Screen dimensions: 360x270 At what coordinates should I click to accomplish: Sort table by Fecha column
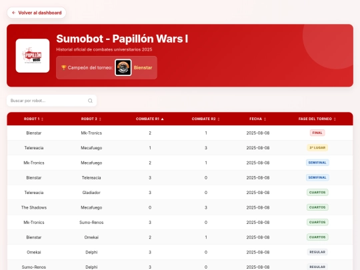[x=258, y=119]
